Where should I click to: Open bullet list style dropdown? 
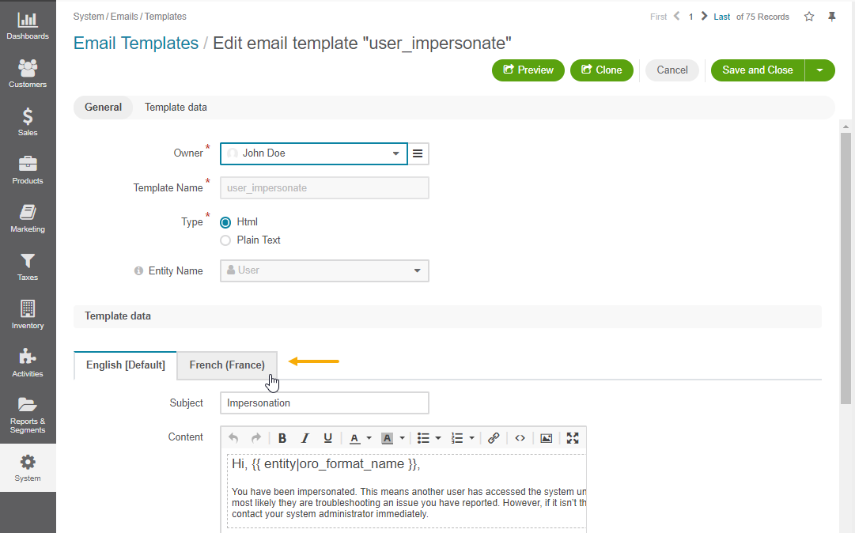[x=437, y=438]
